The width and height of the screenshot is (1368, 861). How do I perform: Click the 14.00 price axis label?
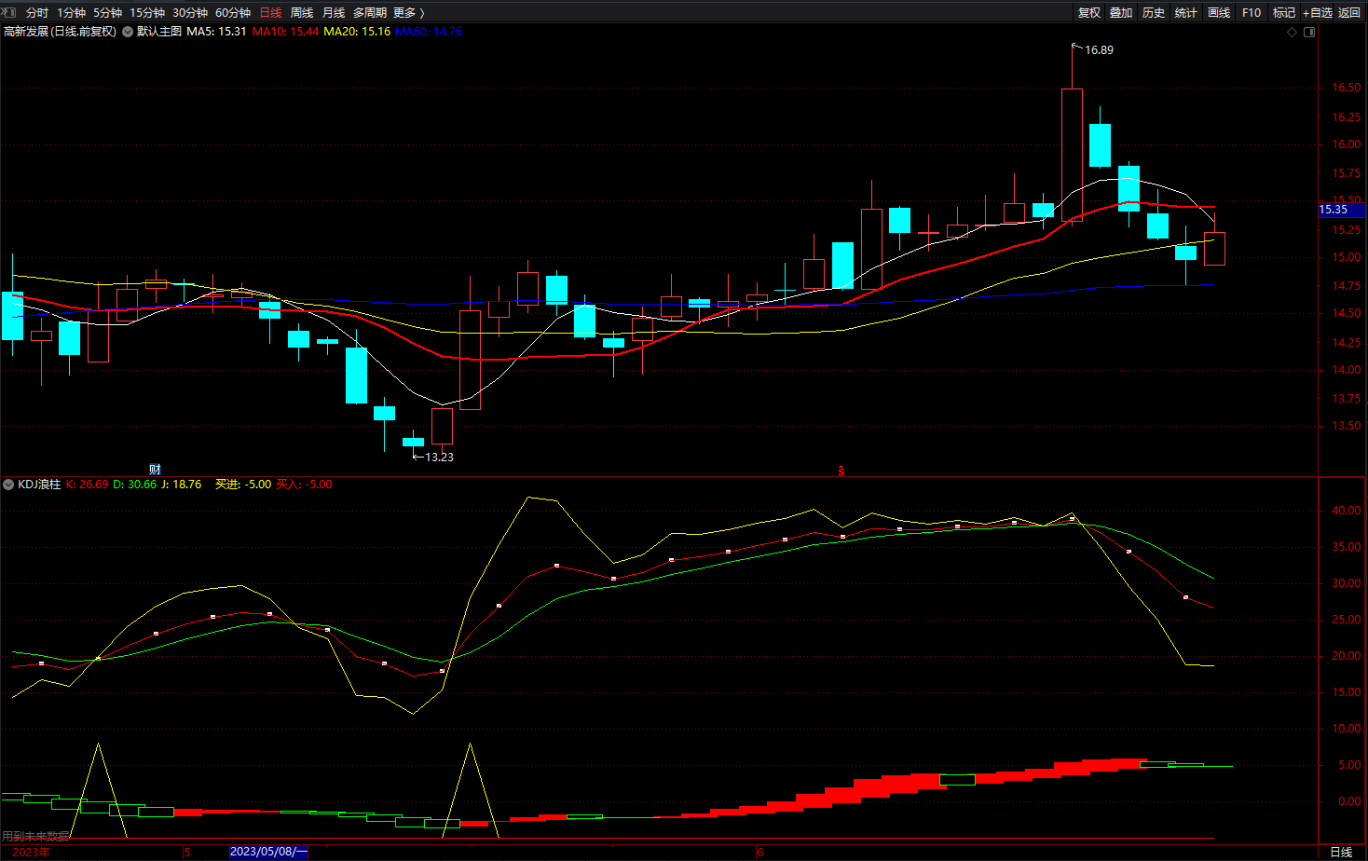pyautogui.click(x=1346, y=370)
